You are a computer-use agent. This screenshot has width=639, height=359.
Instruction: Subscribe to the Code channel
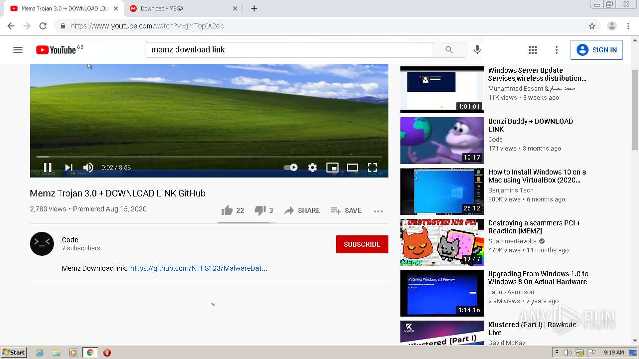coord(362,244)
